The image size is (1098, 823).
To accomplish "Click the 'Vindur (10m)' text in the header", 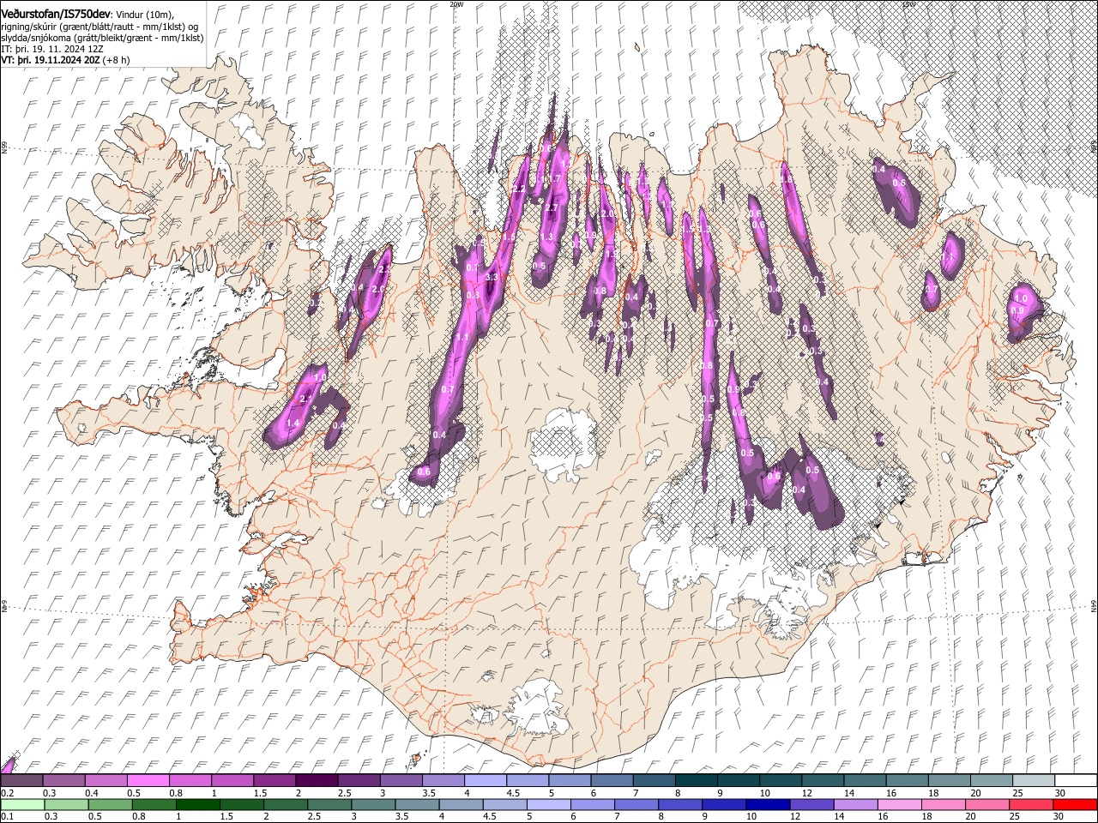I will click(x=145, y=13).
